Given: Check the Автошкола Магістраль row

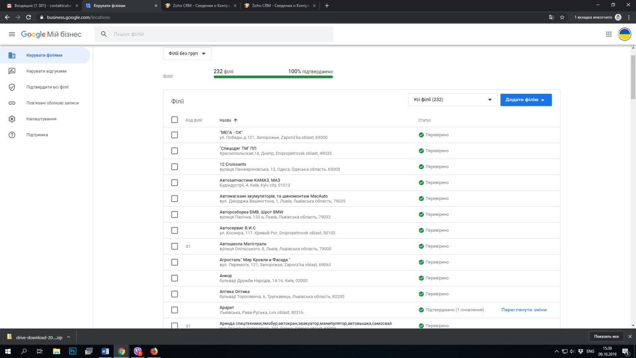Looking at the screenshot, I should pos(175,246).
